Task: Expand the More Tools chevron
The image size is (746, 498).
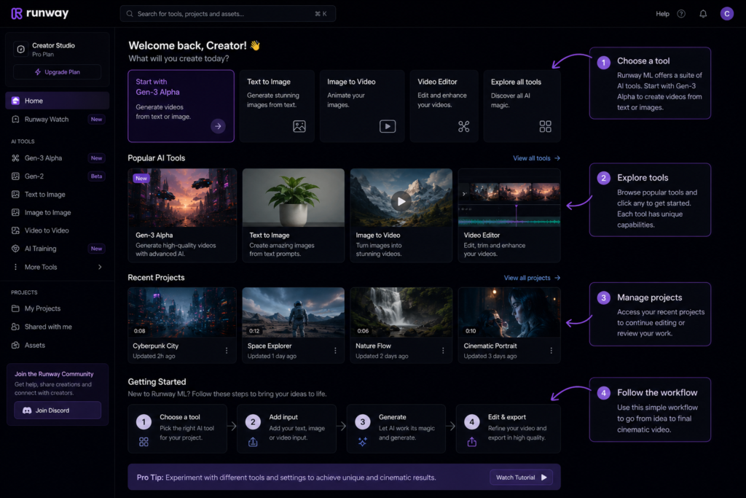Action: pyautogui.click(x=100, y=267)
